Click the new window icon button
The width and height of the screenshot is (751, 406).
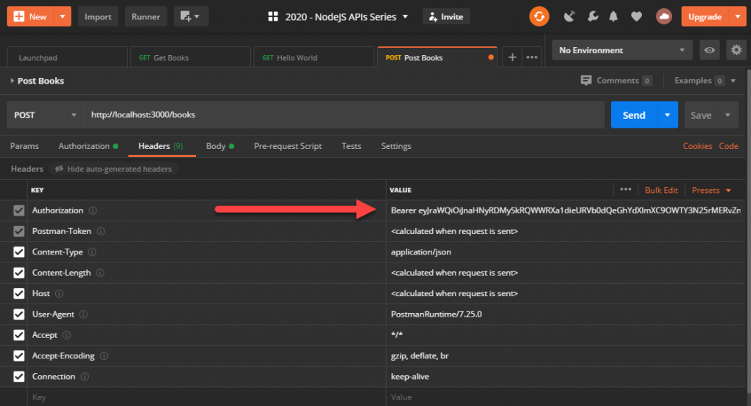click(x=191, y=17)
